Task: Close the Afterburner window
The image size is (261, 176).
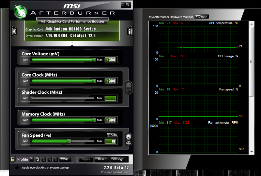Action: (x=128, y=5)
